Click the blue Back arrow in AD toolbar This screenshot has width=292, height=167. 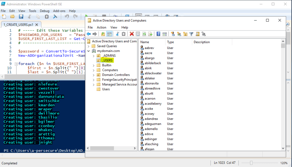89,34
